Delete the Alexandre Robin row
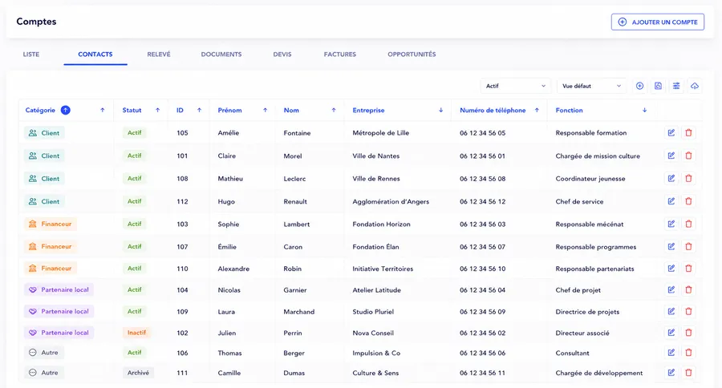722x388 pixels. click(x=688, y=269)
